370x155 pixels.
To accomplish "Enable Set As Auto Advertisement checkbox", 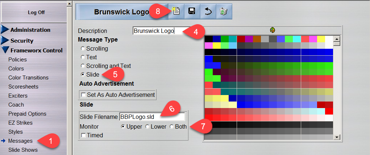I will point(84,95).
